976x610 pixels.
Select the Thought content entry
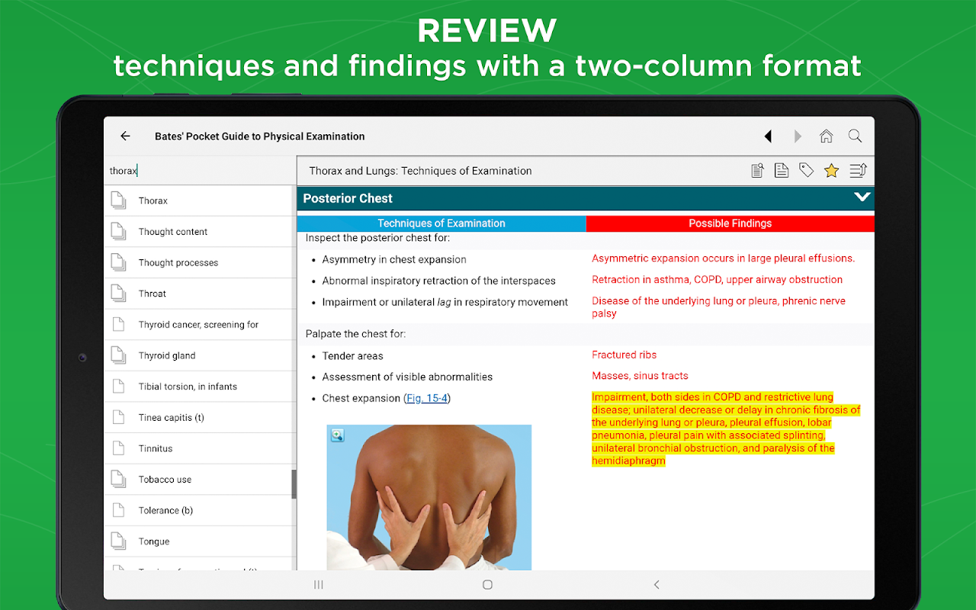coord(200,232)
